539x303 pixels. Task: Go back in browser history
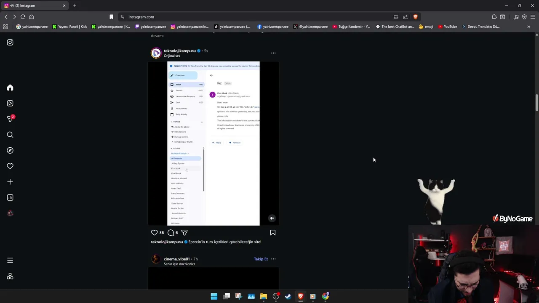[x=6, y=17]
